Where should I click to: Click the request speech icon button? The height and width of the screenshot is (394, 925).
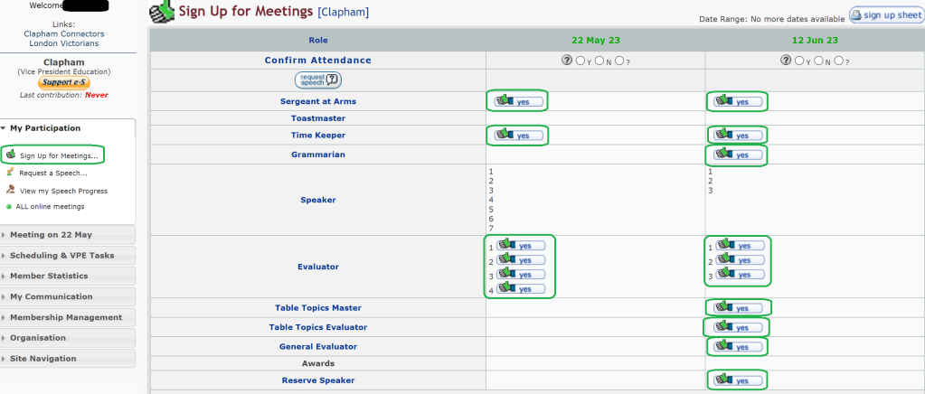318,80
